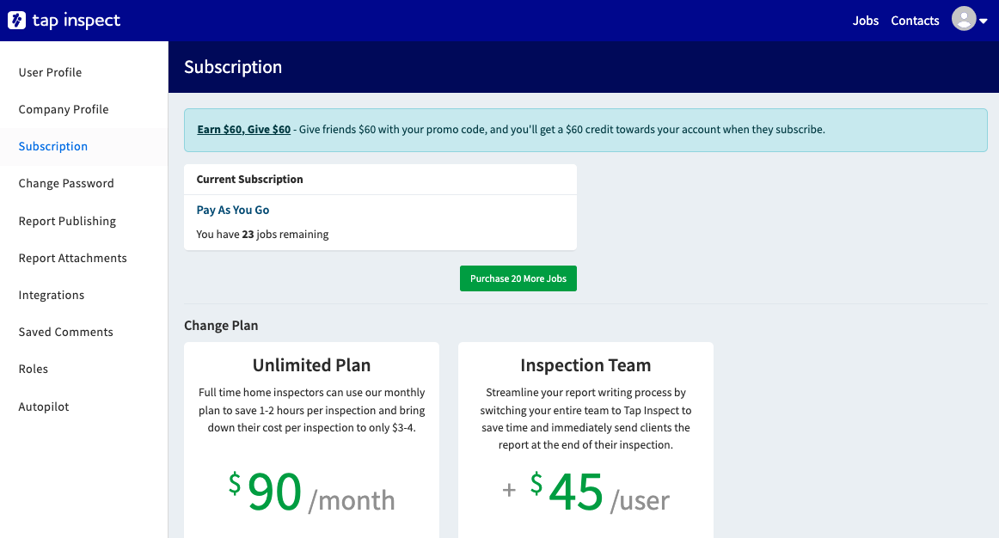Navigate to Report Publishing
The image size is (999, 538).
68,221
